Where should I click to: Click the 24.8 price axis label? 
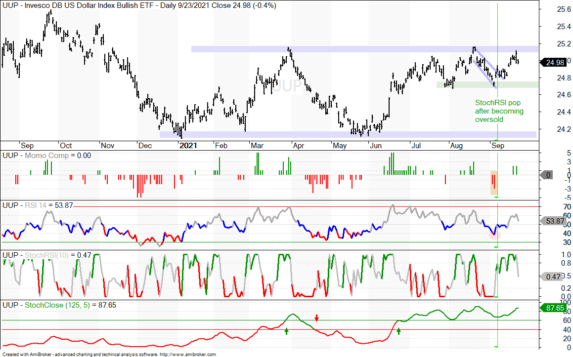564,78
